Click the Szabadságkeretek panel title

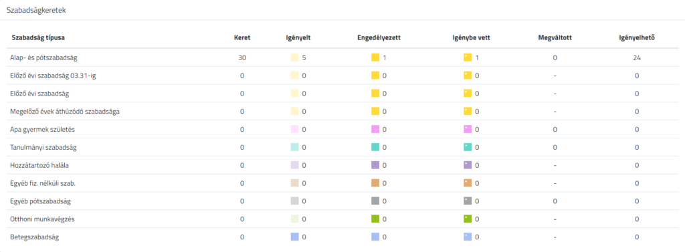click(x=36, y=11)
